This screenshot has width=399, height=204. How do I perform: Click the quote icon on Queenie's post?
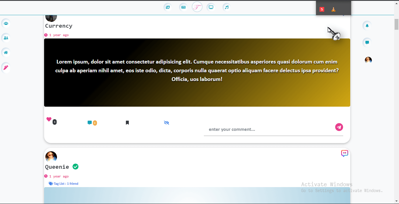(345, 153)
